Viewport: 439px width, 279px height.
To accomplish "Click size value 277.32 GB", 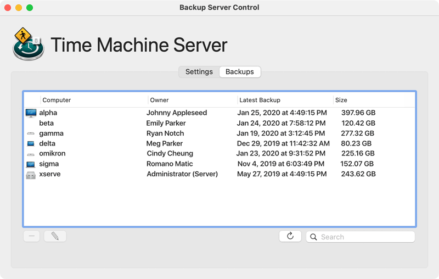I will click(x=358, y=133).
